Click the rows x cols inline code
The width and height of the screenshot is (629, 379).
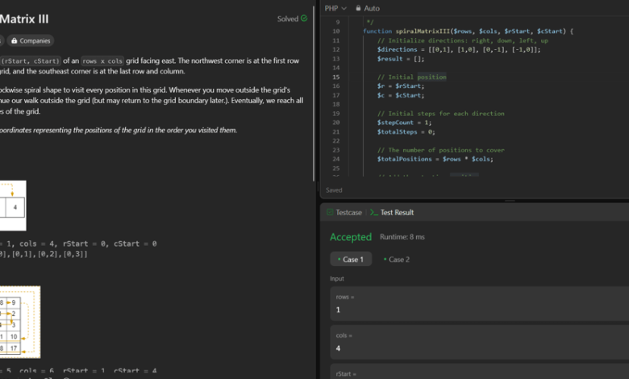(x=102, y=61)
